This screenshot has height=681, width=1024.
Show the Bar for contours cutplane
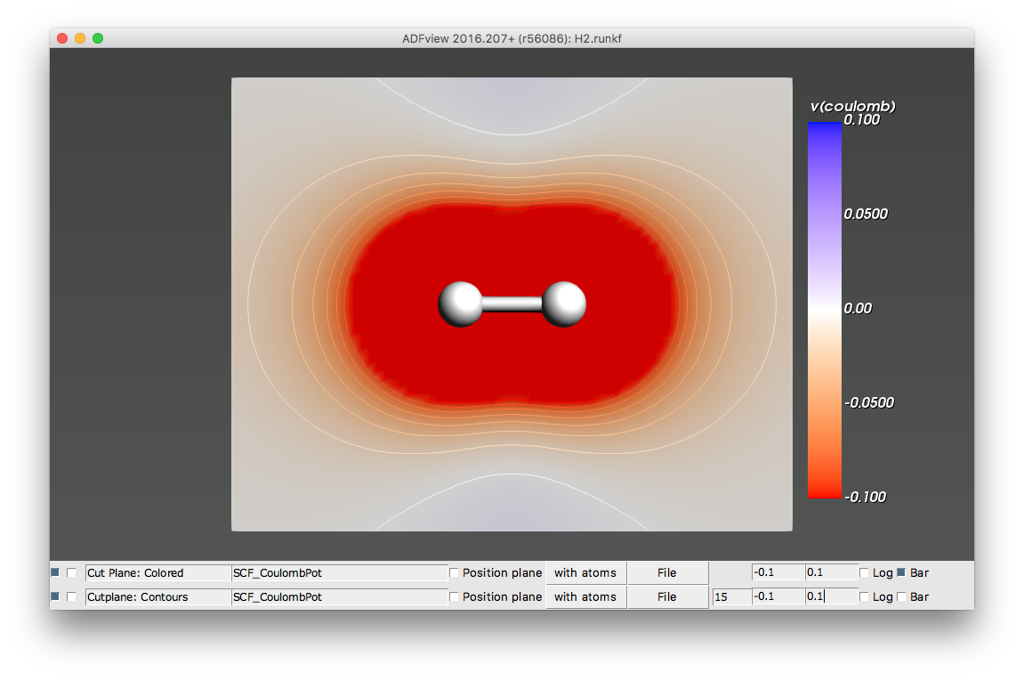[901, 596]
